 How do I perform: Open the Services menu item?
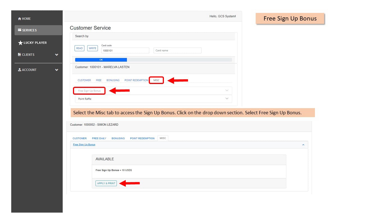click(38, 30)
